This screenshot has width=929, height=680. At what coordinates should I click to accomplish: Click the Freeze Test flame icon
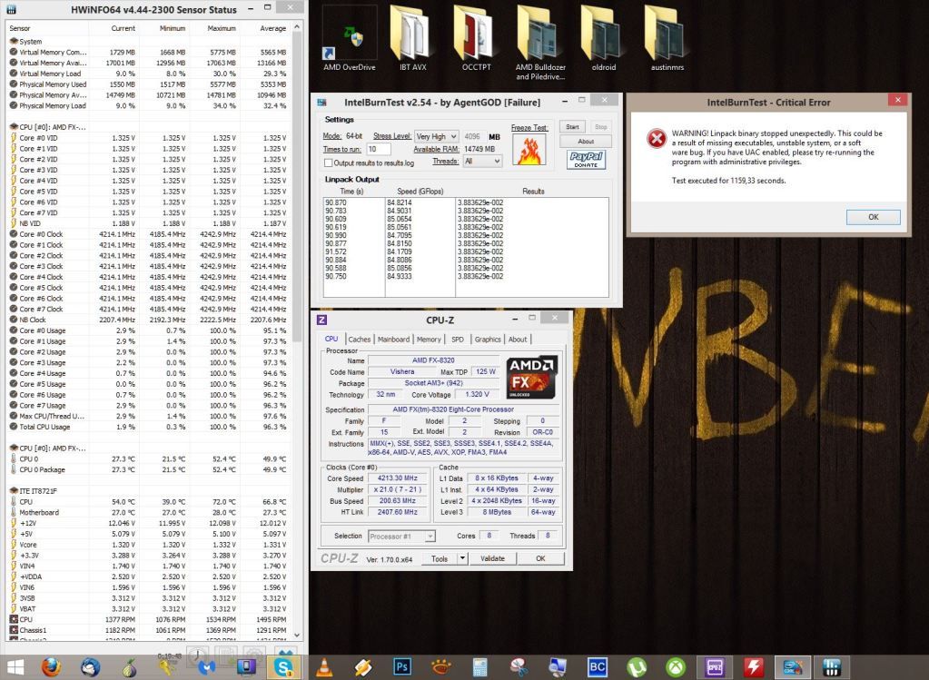[529, 150]
